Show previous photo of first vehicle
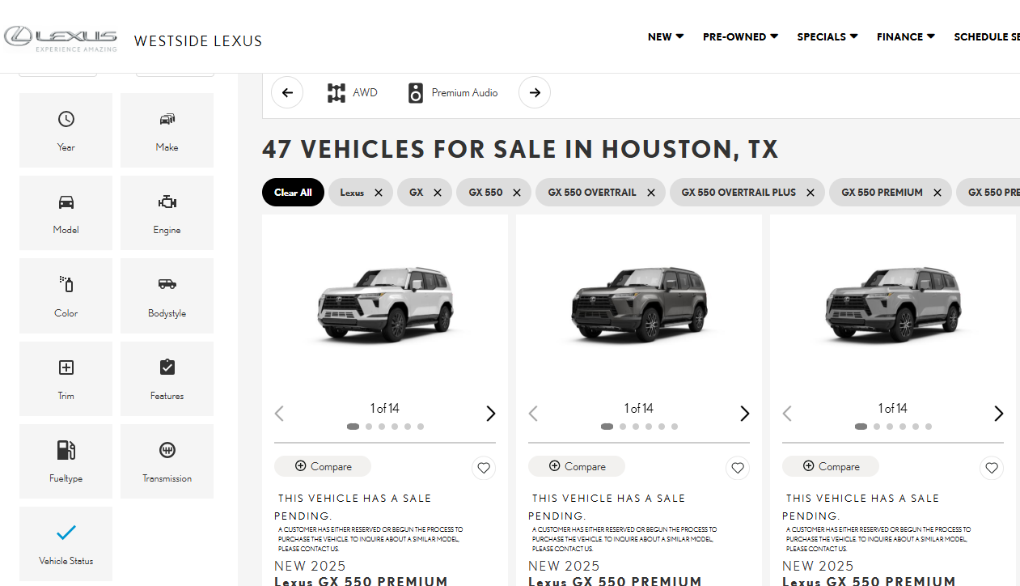The width and height of the screenshot is (1020, 586). 279,414
